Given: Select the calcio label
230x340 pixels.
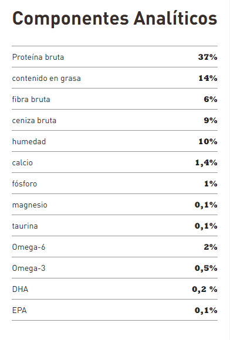Looking at the screenshot, I should pyautogui.click(x=22, y=162).
